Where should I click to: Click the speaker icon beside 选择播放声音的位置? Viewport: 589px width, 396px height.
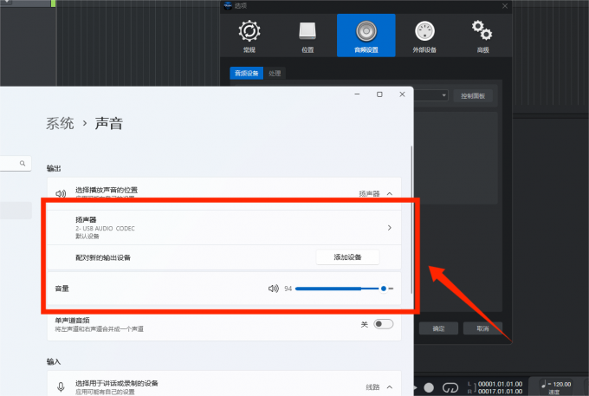[x=61, y=193]
